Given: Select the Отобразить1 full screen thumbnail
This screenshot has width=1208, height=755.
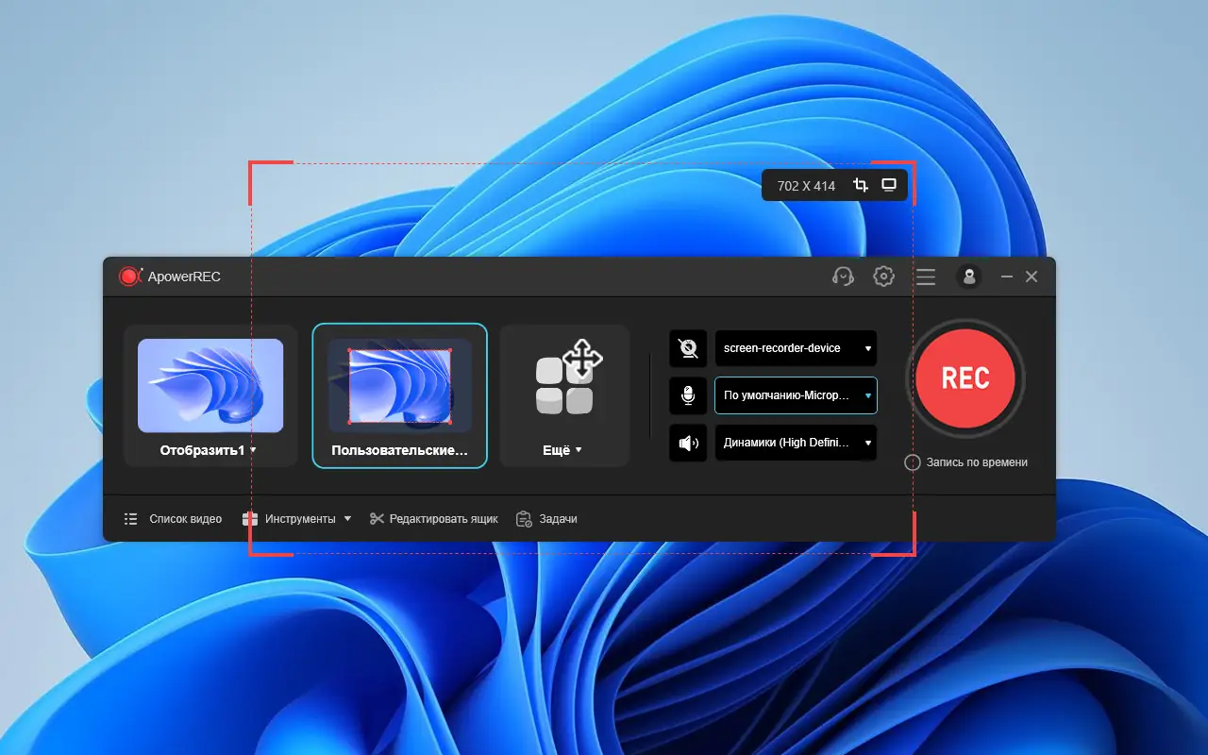Looking at the screenshot, I should point(210,396).
